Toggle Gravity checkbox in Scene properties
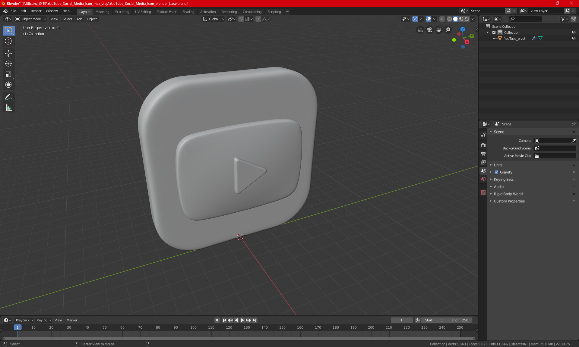The image size is (579, 347). tap(496, 172)
